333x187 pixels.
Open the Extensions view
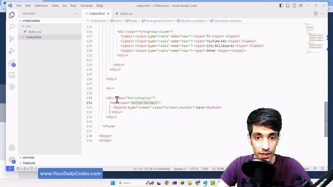(11, 63)
